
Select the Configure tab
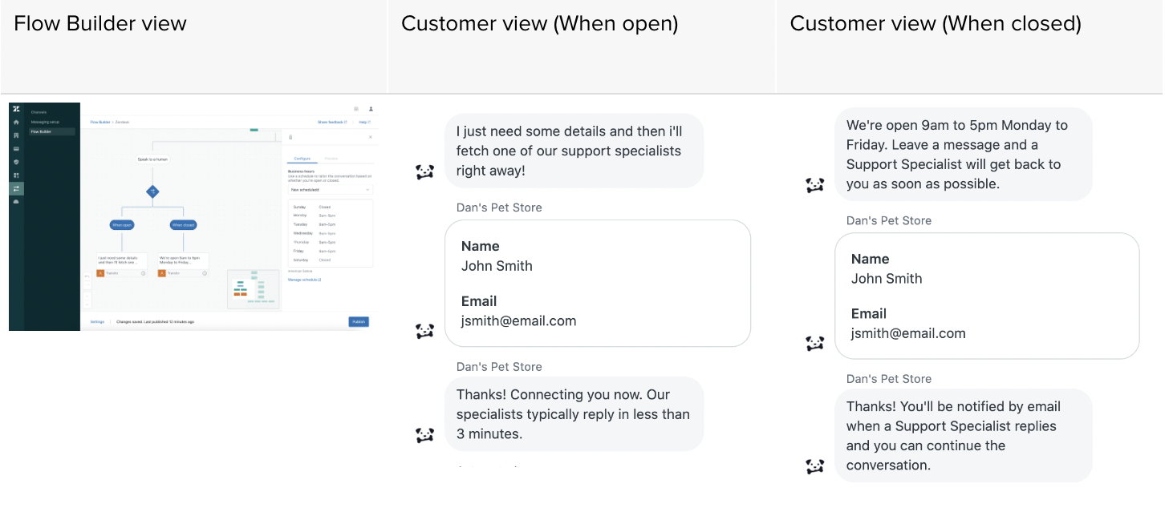pos(301,158)
